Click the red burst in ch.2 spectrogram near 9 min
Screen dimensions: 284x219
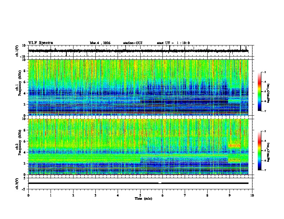point(234,145)
